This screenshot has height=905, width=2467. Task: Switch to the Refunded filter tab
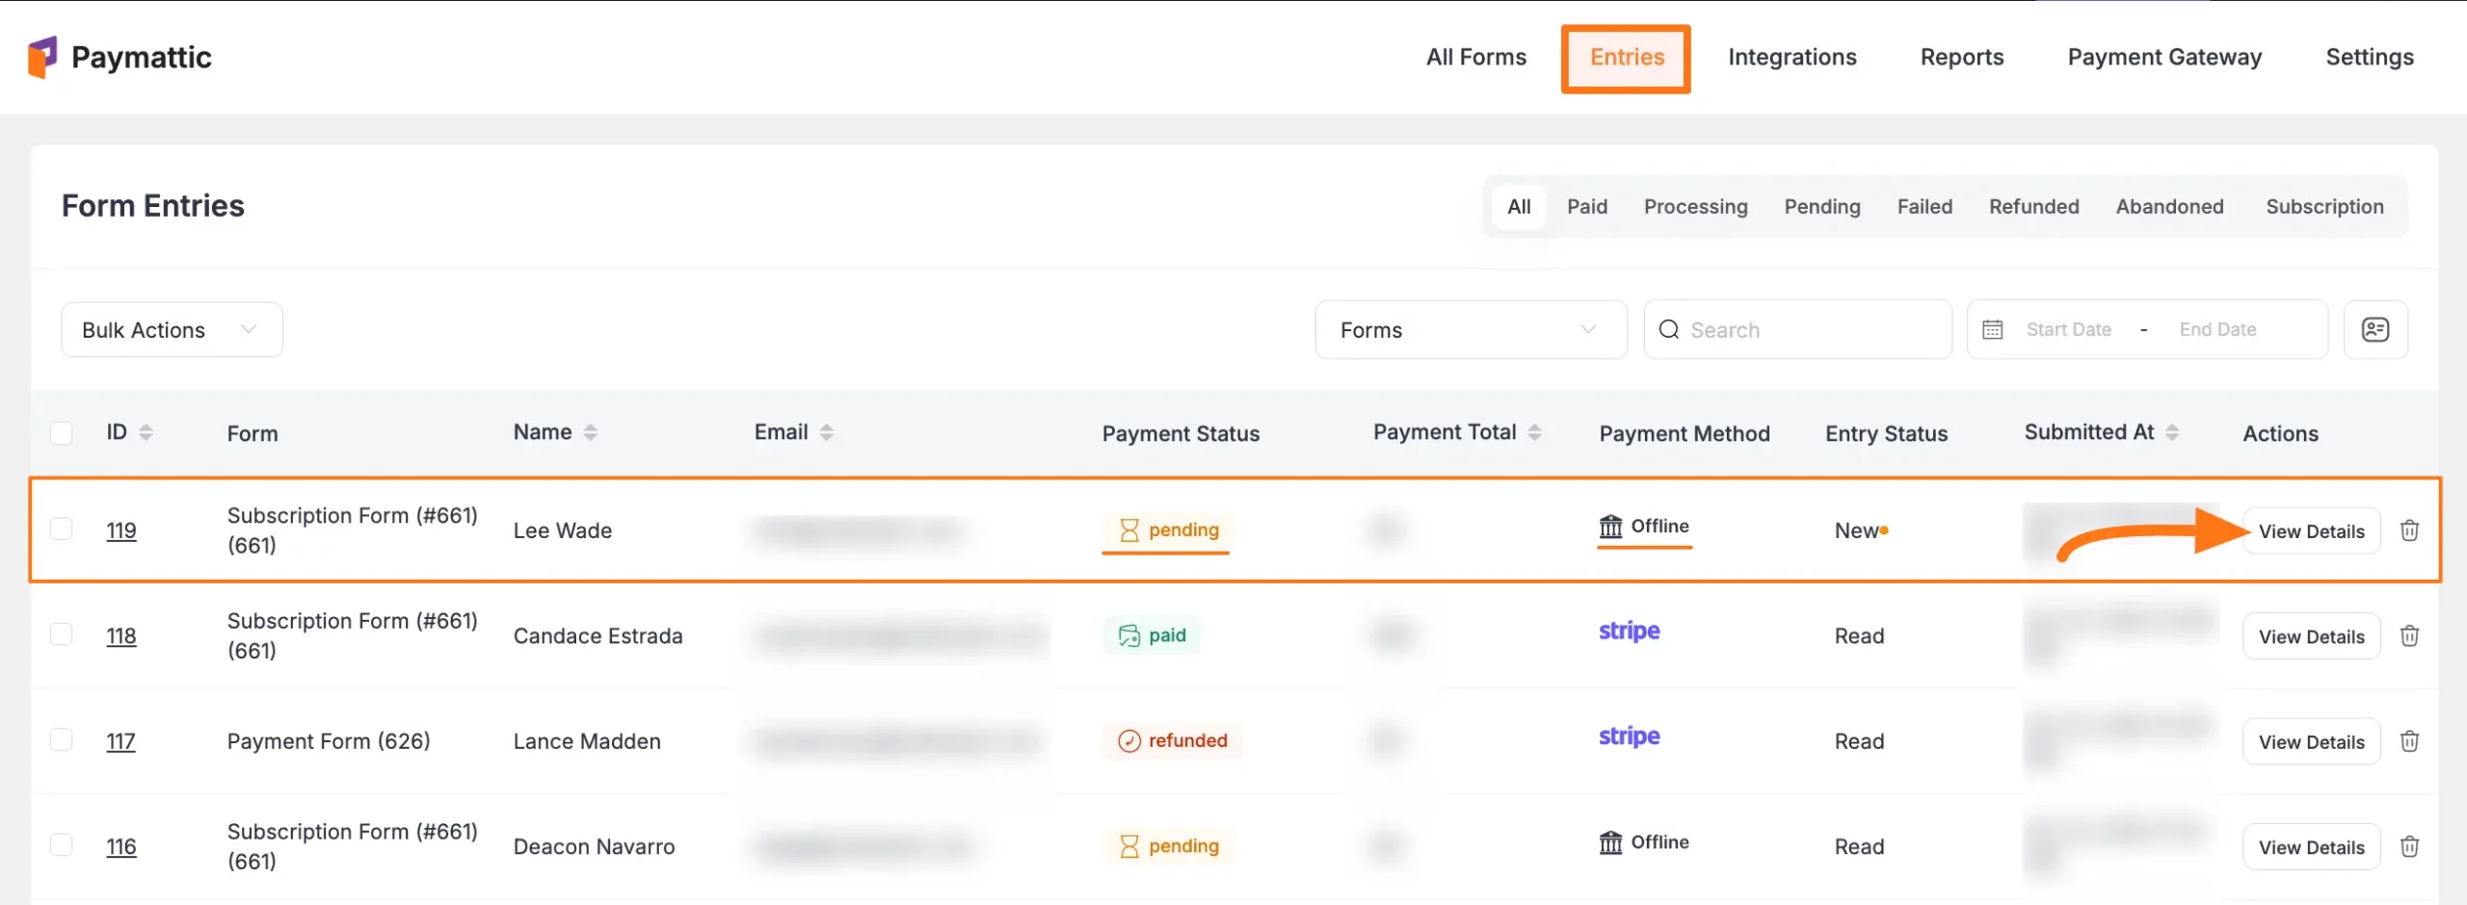tap(2033, 206)
